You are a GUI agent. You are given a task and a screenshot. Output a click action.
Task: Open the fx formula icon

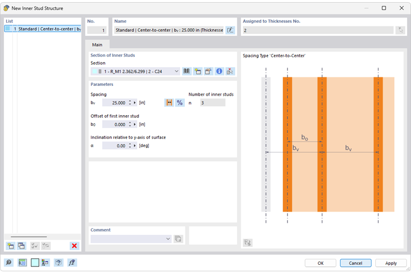(72, 263)
